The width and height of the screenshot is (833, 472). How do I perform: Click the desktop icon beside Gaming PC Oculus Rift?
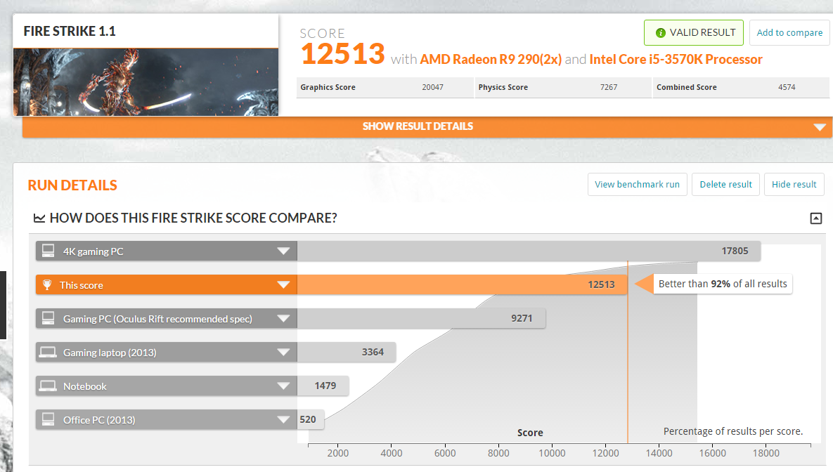(48, 319)
